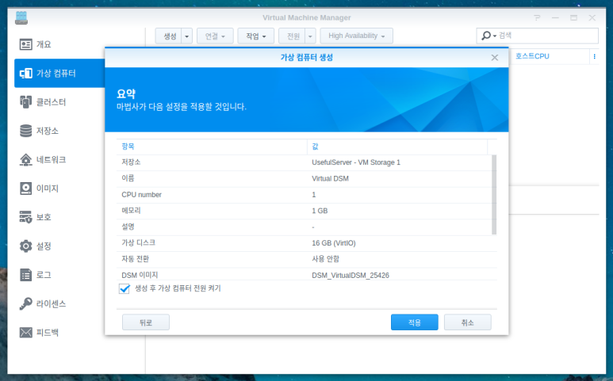Click the 검색 search input field
This screenshot has width=613, height=381.
(x=547, y=36)
